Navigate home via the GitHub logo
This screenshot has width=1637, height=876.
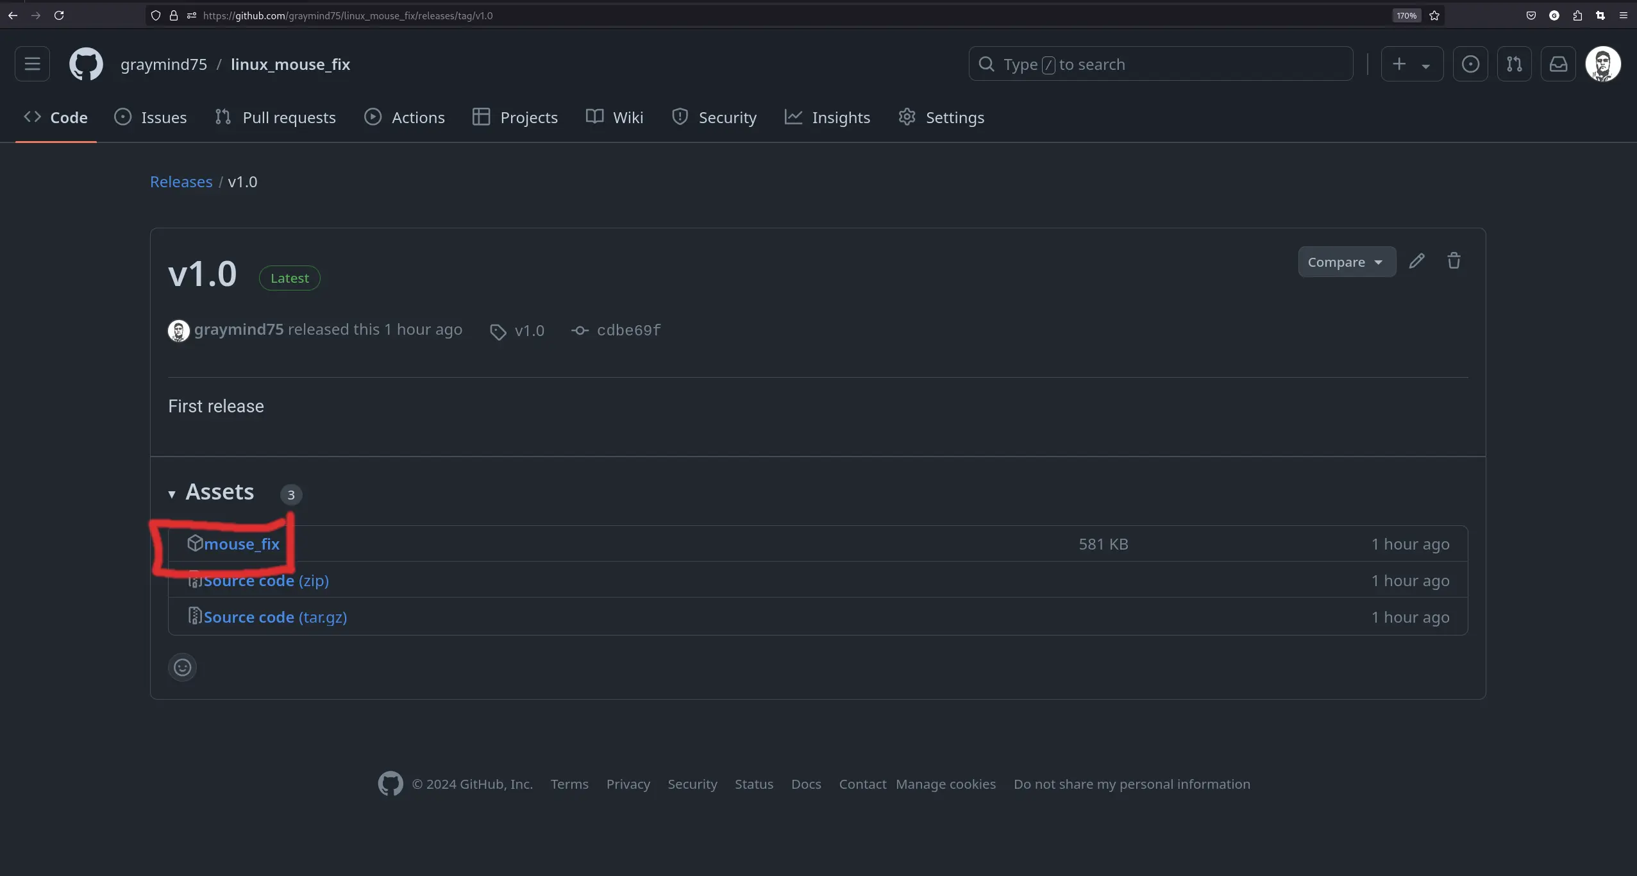click(x=86, y=63)
